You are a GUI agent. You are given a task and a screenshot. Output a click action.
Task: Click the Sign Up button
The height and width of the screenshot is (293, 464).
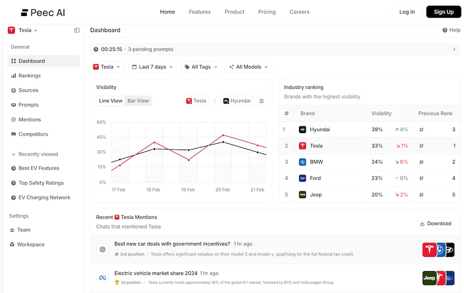pos(443,12)
